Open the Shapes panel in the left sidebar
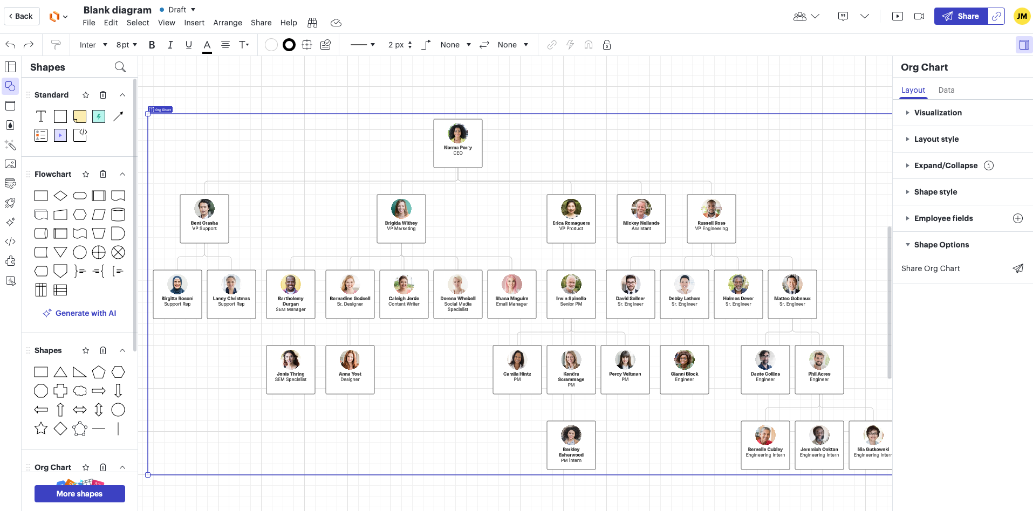Screen dimensions: 1033x511 click(x=10, y=86)
